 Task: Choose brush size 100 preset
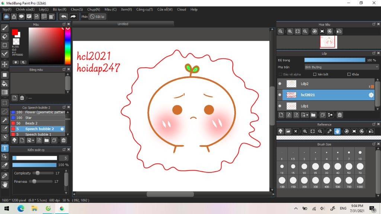coord(282,182)
